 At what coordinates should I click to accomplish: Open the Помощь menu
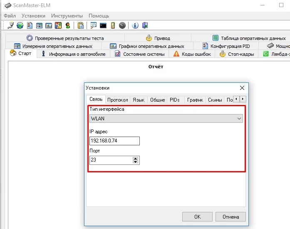[99, 16]
